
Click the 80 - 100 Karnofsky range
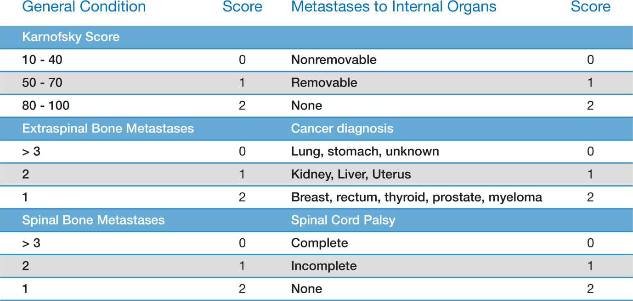point(45,105)
